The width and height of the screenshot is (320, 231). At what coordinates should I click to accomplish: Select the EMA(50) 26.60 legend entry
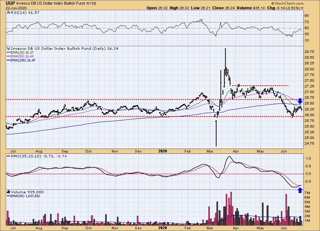pos(22,56)
